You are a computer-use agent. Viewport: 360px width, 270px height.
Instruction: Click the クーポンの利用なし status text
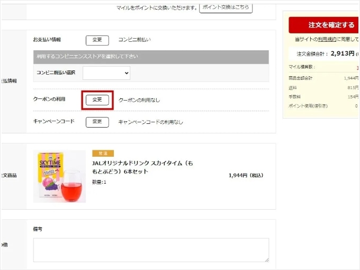click(139, 100)
